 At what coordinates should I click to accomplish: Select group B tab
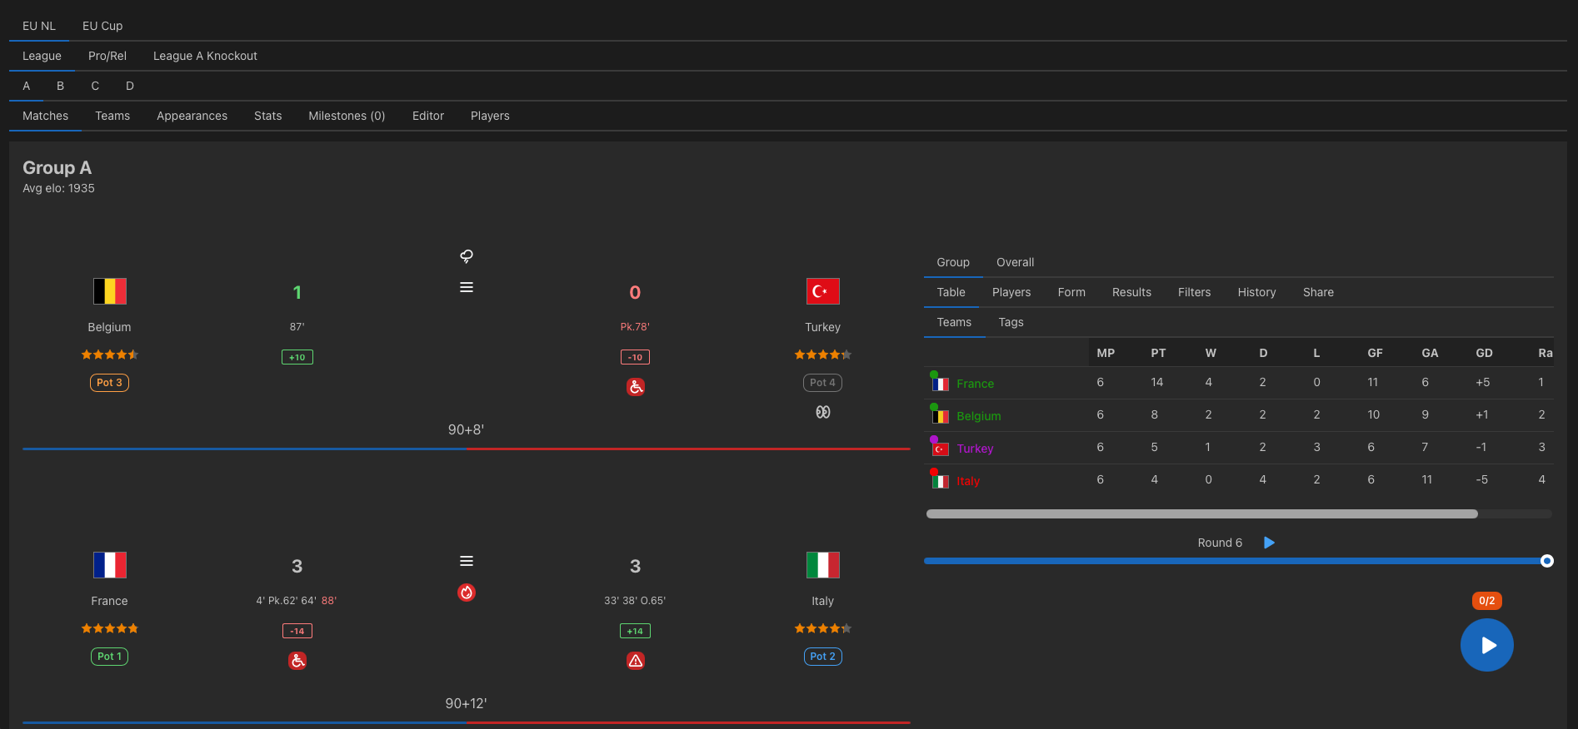(60, 86)
